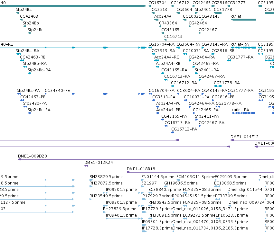Click transcript CG16712-RA
Image resolution: width=274 pixels, height=233 pixels.
coord(184,83)
